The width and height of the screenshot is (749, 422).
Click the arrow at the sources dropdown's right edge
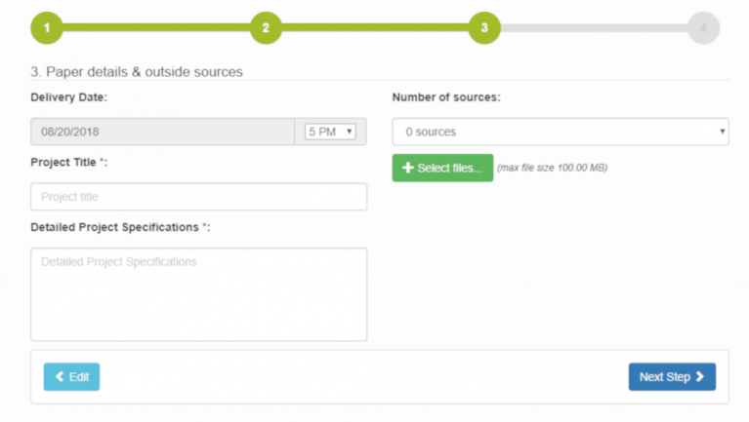(x=722, y=132)
